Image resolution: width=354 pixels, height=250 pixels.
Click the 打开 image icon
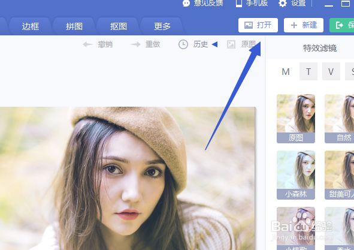point(249,25)
